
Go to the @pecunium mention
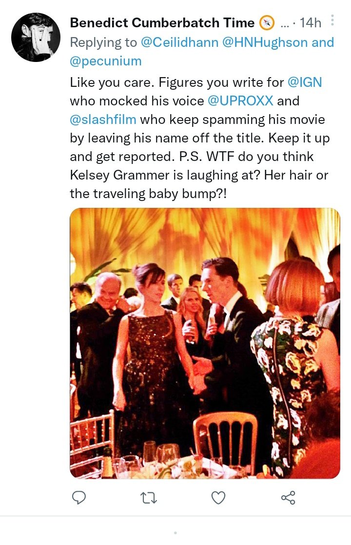[x=106, y=61]
